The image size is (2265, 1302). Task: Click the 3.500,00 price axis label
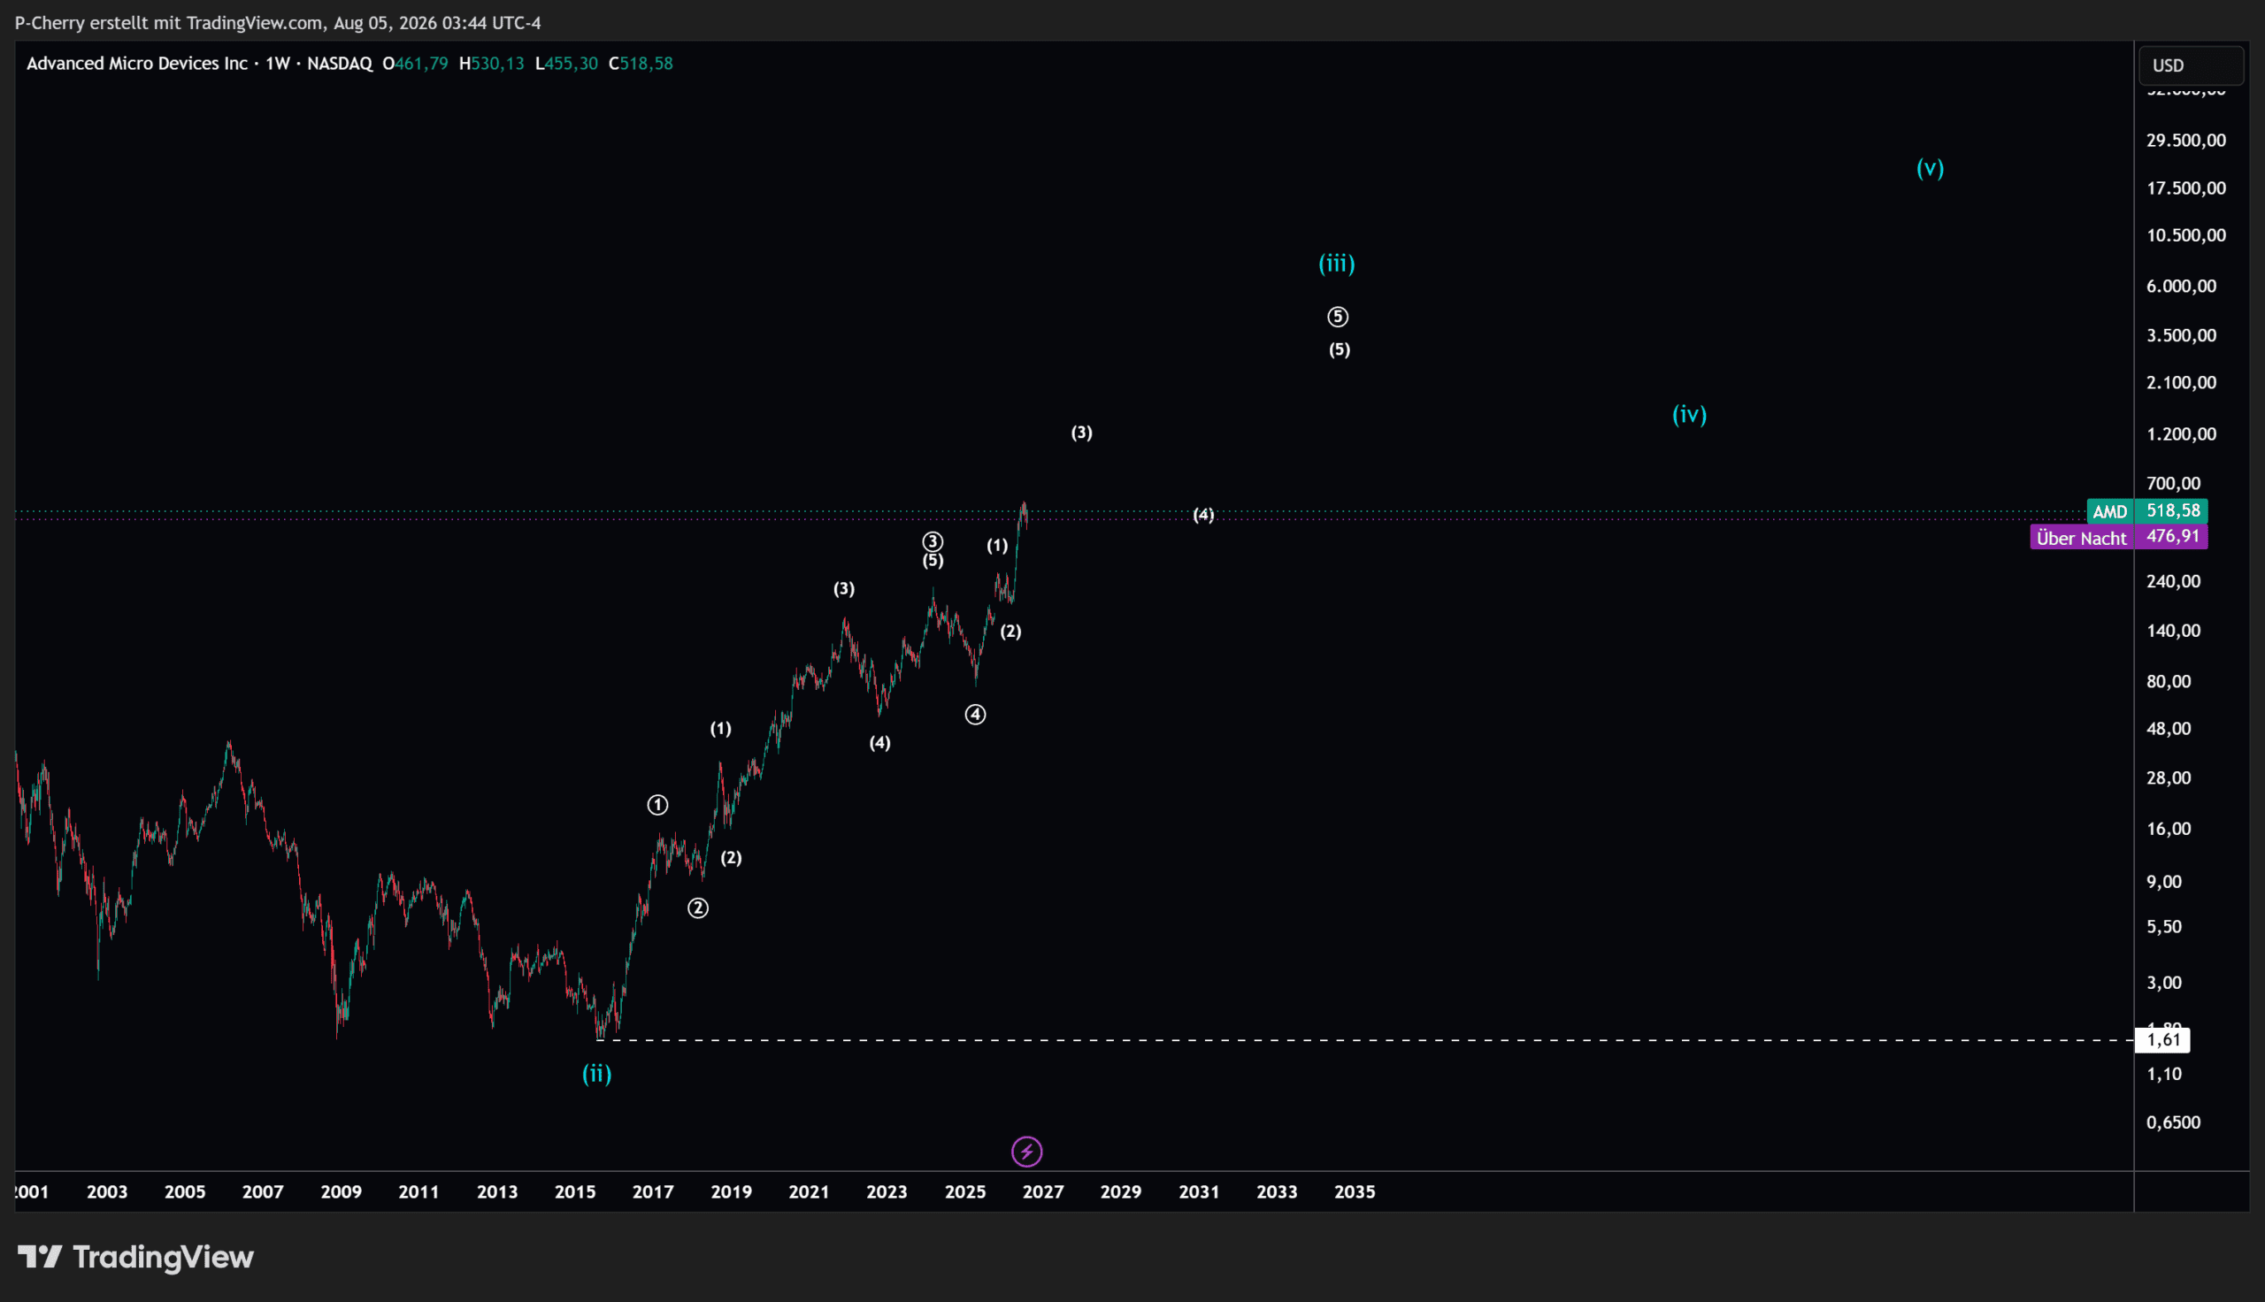point(2182,335)
